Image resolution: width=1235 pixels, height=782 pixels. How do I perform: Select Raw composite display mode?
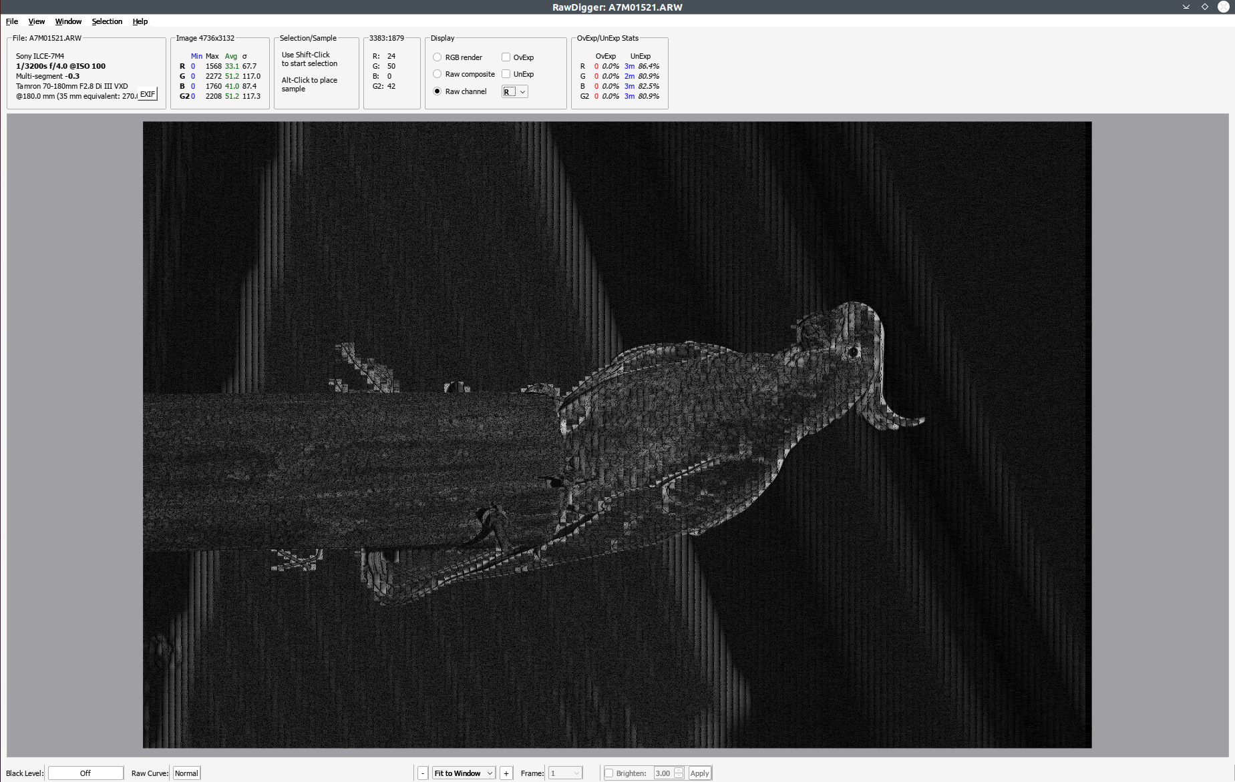click(x=437, y=74)
